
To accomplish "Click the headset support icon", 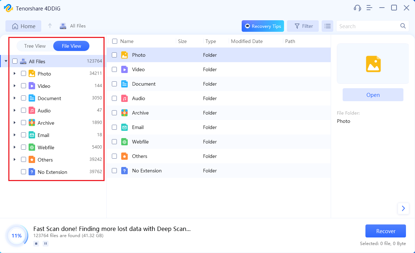I will pyautogui.click(x=357, y=8).
